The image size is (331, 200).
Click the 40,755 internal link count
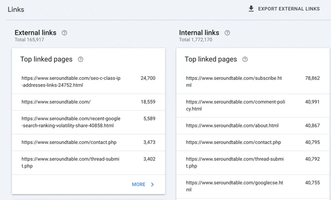[313, 182]
